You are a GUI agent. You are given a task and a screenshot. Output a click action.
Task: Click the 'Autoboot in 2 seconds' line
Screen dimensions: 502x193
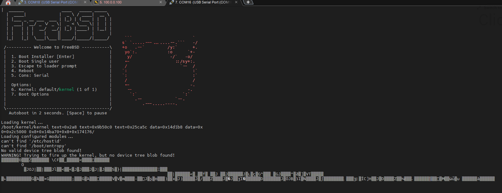pos(58,113)
